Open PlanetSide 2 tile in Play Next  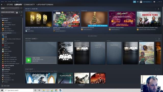tap(65, 78)
